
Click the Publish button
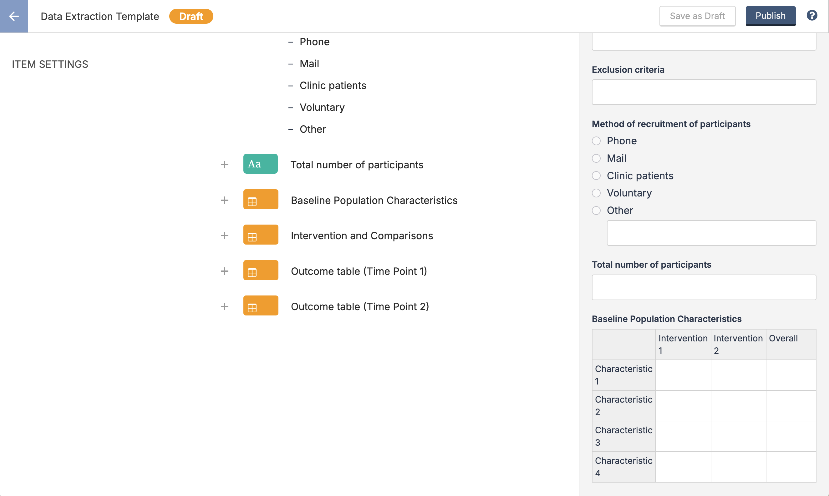(x=770, y=16)
